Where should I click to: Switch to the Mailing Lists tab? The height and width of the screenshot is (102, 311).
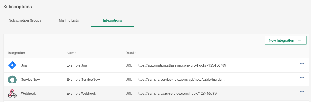point(69,20)
